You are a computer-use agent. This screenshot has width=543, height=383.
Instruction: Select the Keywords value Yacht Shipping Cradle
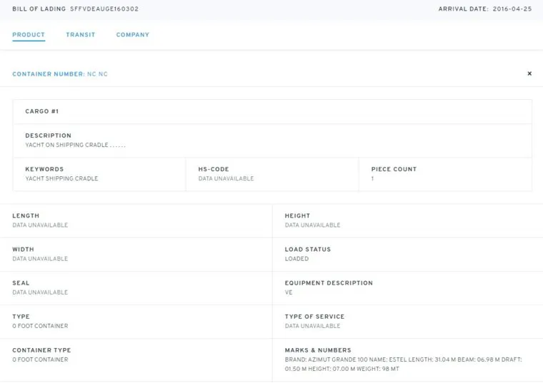click(x=61, y=178)
